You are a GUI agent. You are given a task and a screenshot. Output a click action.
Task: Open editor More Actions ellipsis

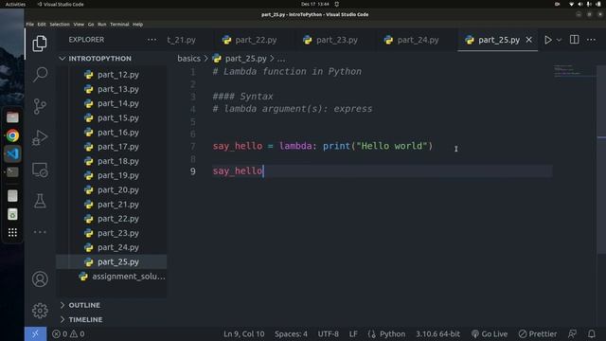pos(591,40)
